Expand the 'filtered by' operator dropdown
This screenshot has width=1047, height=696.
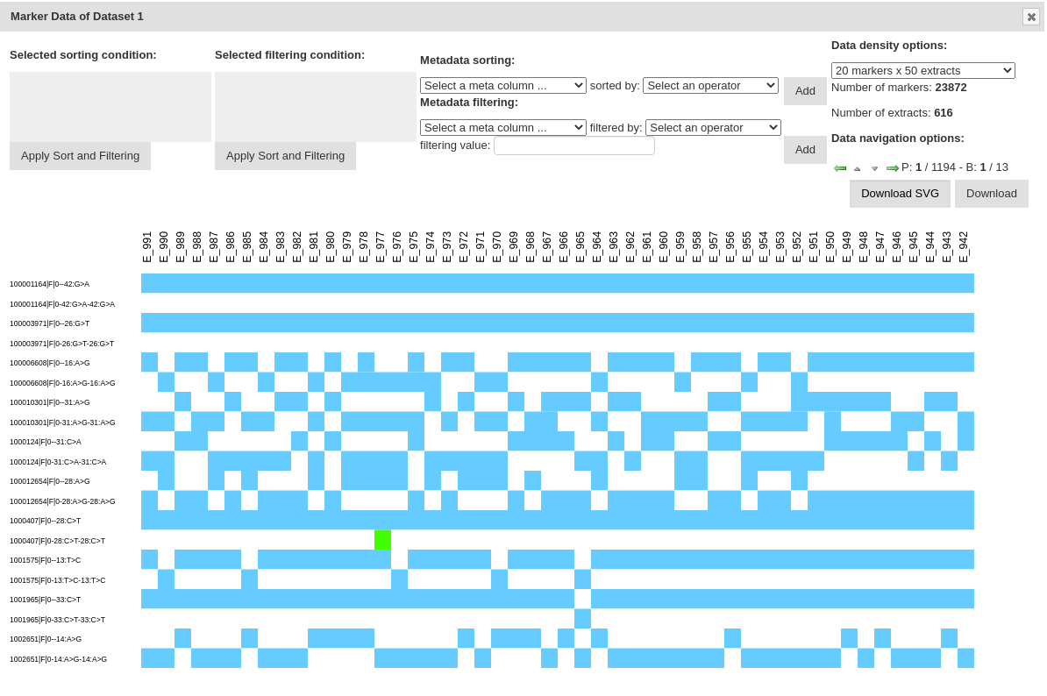tap(713, 127)
